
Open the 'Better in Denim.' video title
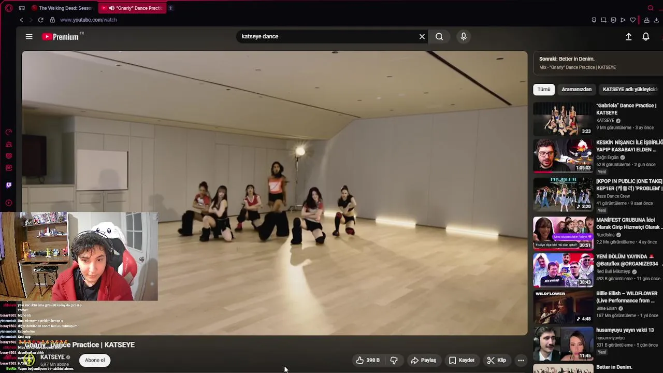(614, 367)
